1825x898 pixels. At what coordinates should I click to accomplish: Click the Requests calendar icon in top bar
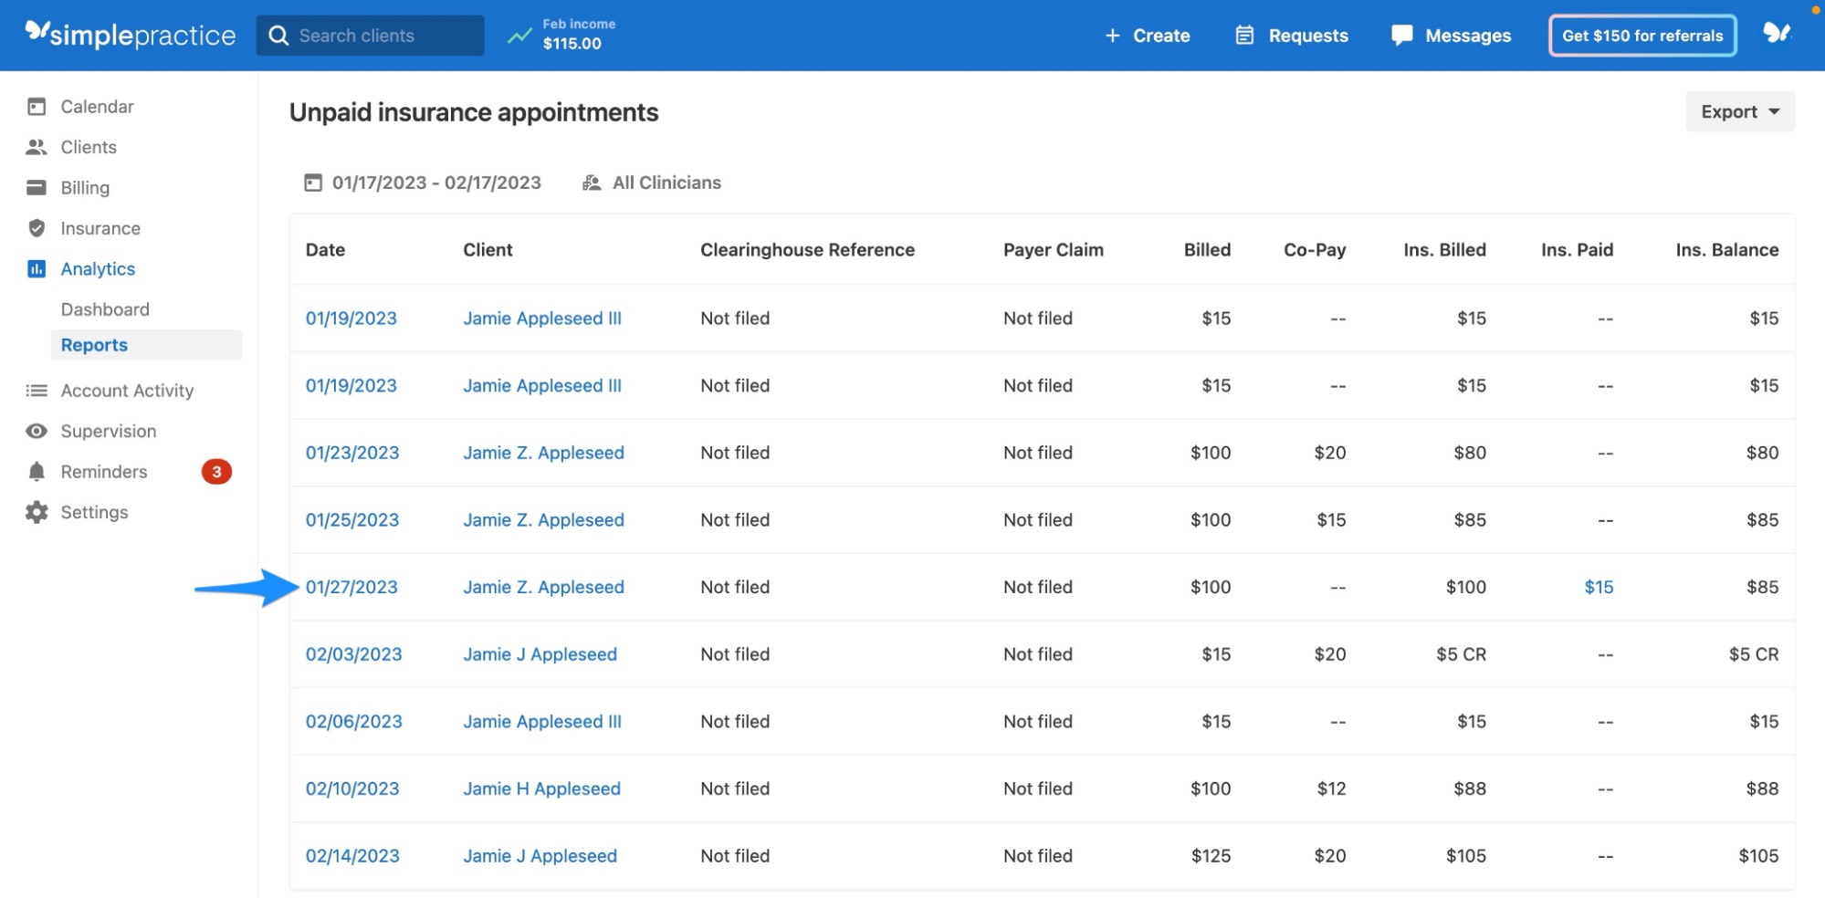tap(1243, 35)
